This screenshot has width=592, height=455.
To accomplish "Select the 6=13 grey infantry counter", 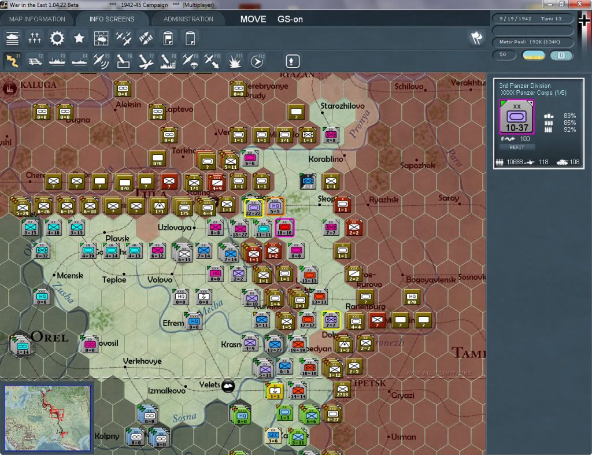I will [184, 253].
